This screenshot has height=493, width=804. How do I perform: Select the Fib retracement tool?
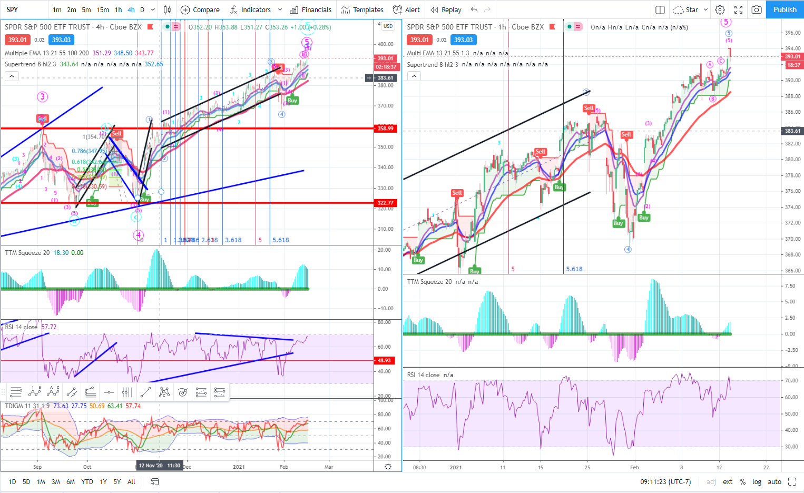(90, 392)
